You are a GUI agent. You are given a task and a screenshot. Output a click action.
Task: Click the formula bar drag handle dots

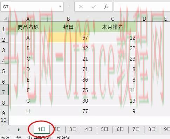click(69, 7)
